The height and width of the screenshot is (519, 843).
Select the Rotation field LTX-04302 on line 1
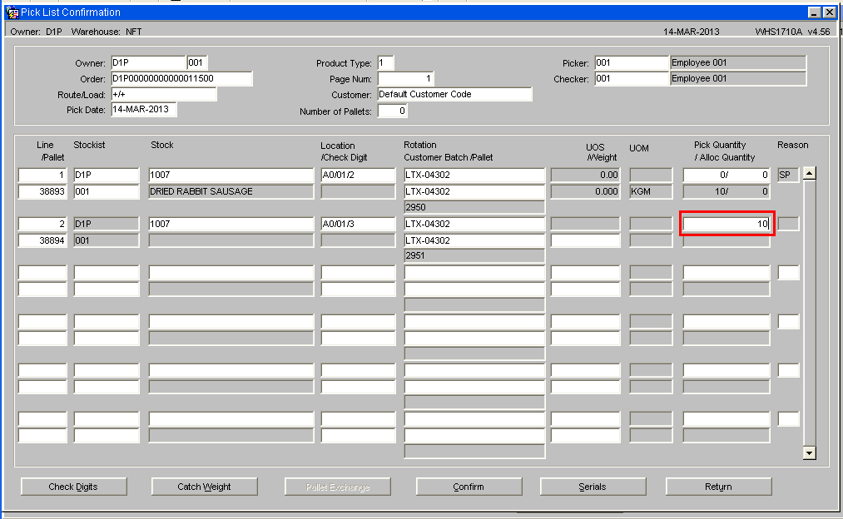coord(474,175)
